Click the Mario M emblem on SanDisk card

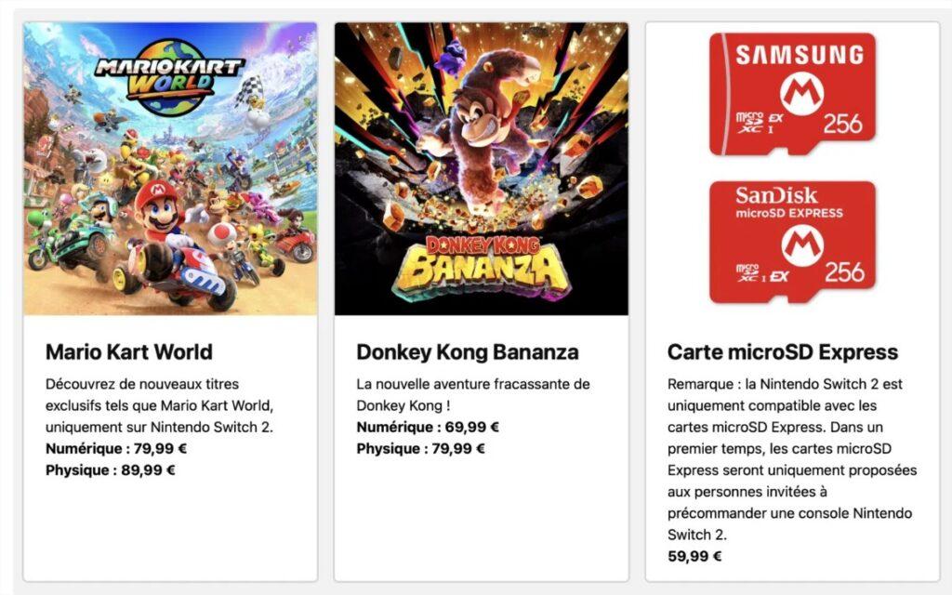coord(793,245)
